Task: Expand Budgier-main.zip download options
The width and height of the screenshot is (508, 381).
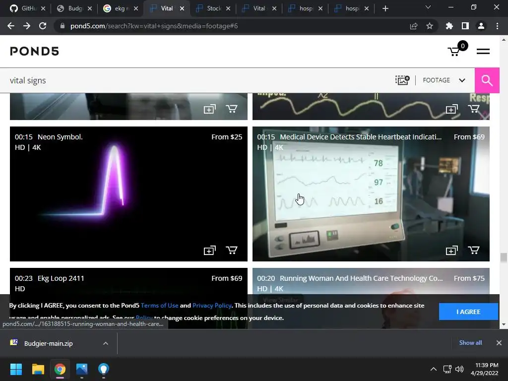Action: tap(106, 343)
